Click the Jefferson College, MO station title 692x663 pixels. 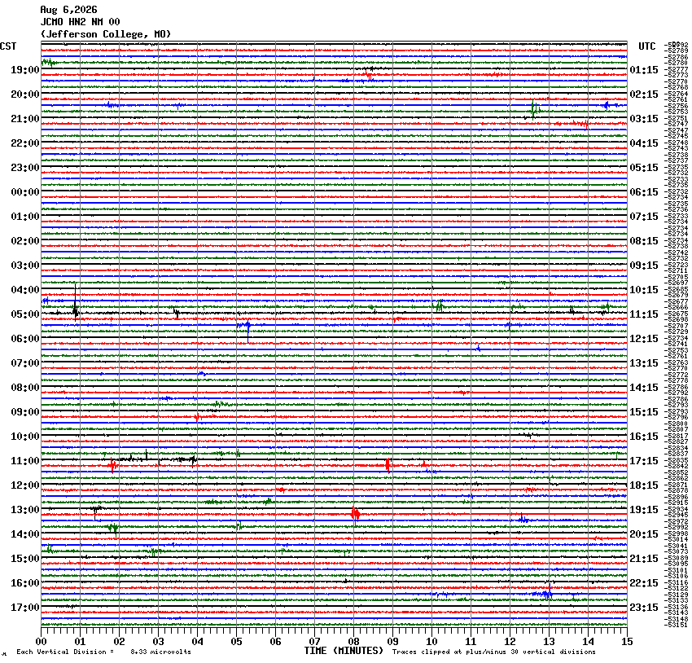click(x=106, y=34)
